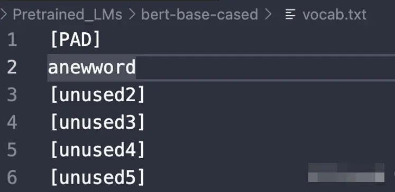Expand the chevron before Pretrained_LMs
The height and width of the screenshot is (192, 395).
[3, 15]
